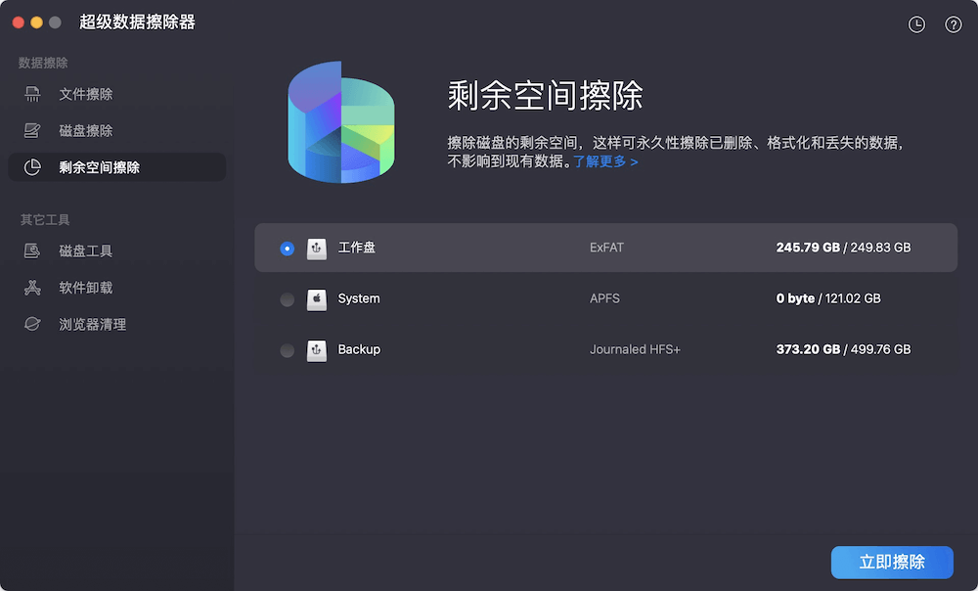Select the System disk radio button

pos(287,298)
